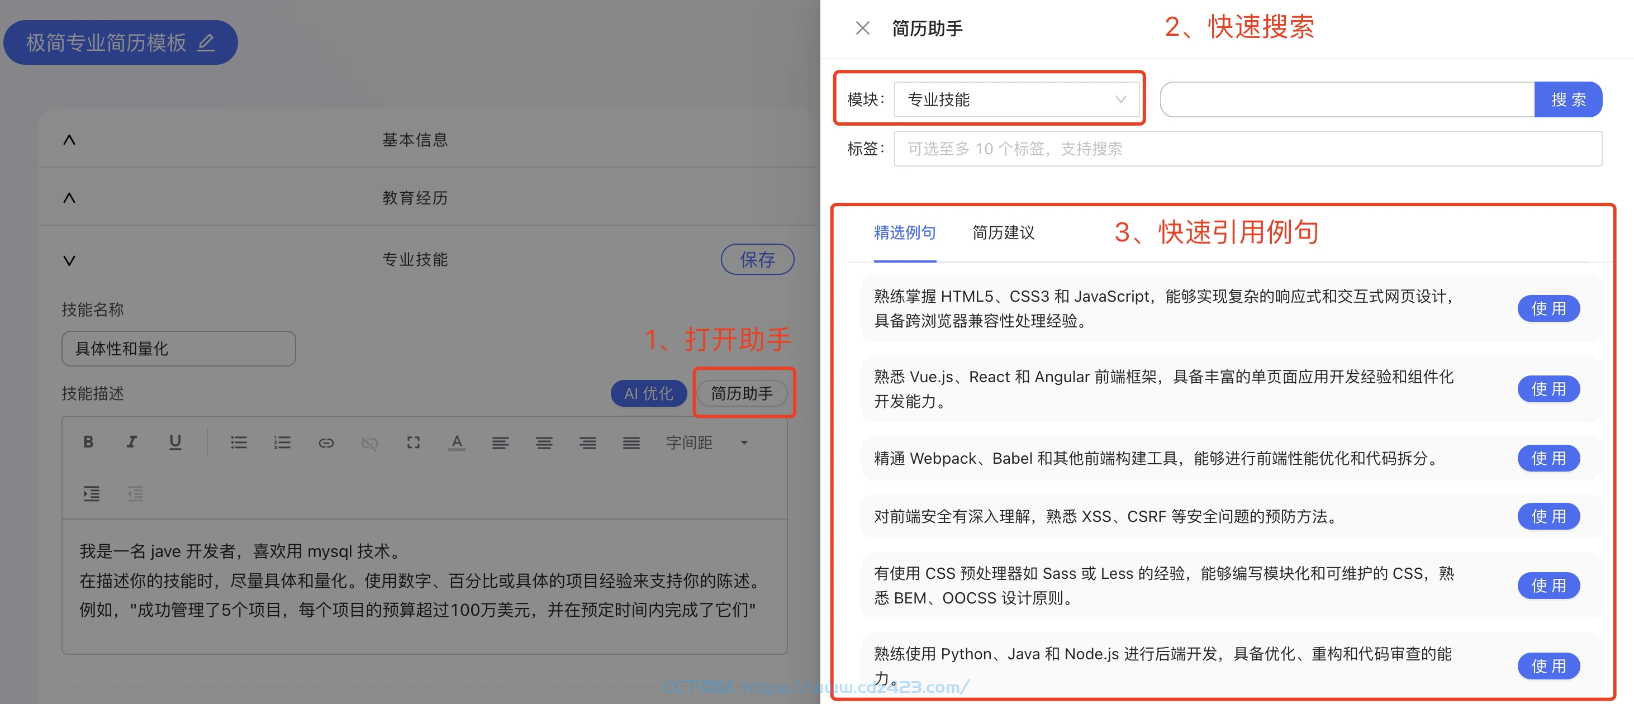The height and width of the screenshot is (704, 1634).
Task: Use the Webpack、Babel example sentence
Action: [x=1548, y=458]
